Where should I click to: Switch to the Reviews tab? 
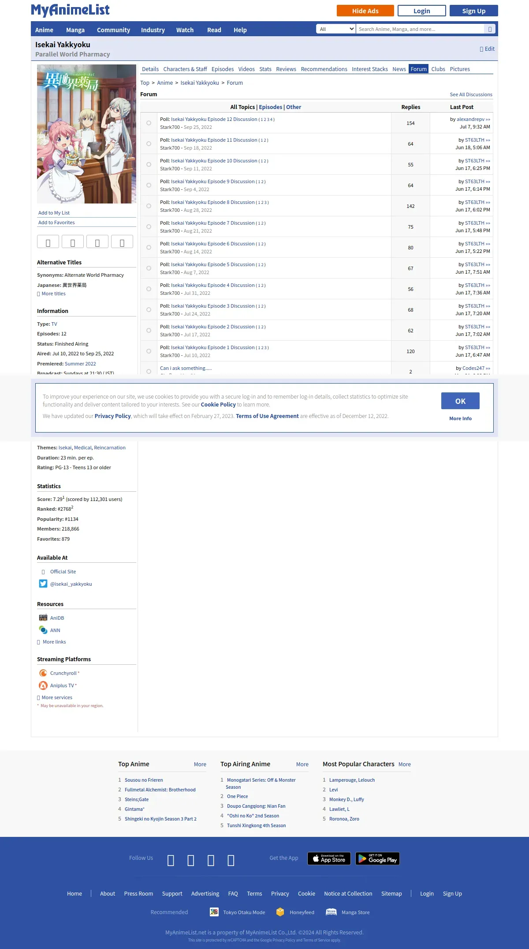click(286, 69)
